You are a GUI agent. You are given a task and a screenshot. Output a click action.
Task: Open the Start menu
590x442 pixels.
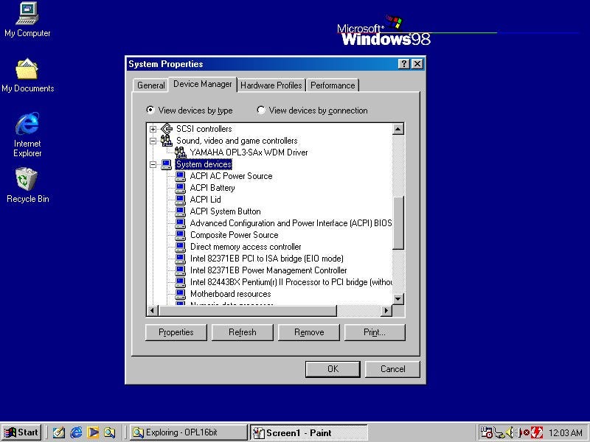tap(21, 432)
